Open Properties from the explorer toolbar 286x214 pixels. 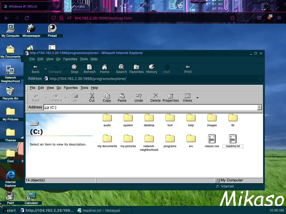(171, 98)
